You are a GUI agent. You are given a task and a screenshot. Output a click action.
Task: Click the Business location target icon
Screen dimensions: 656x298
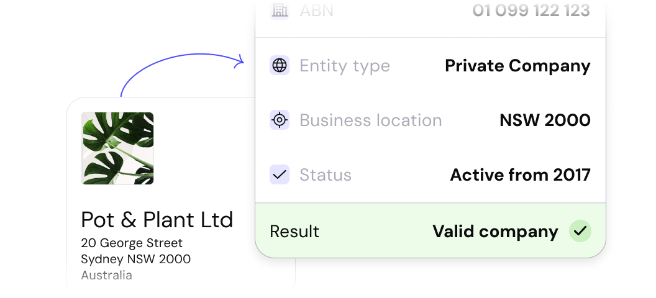click(x=280, y=120)
